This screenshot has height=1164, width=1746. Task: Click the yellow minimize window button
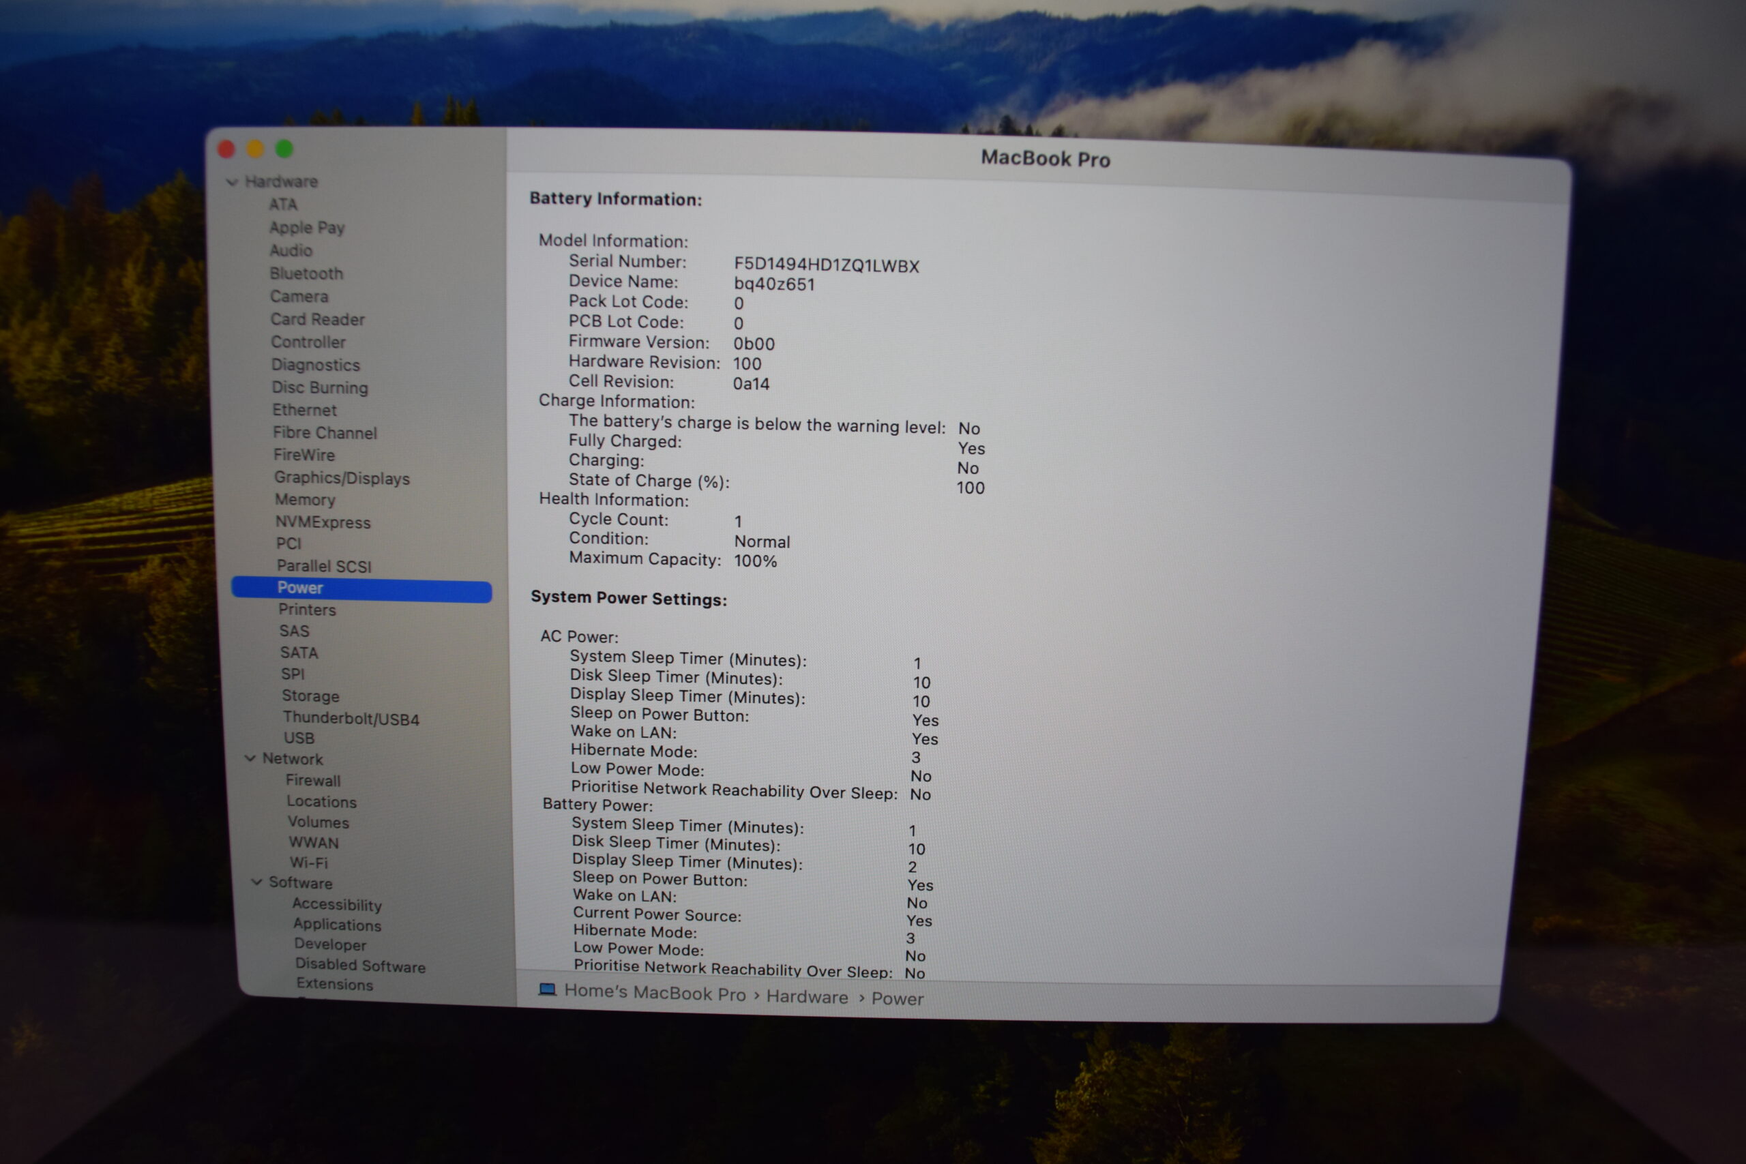[x=255, y=149]
